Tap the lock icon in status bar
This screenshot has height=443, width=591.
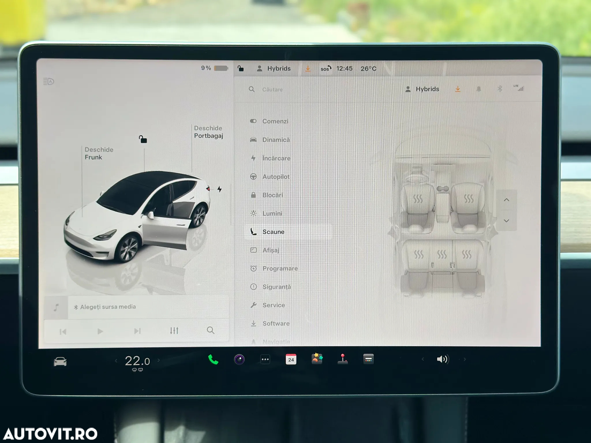tap(241, 68)
